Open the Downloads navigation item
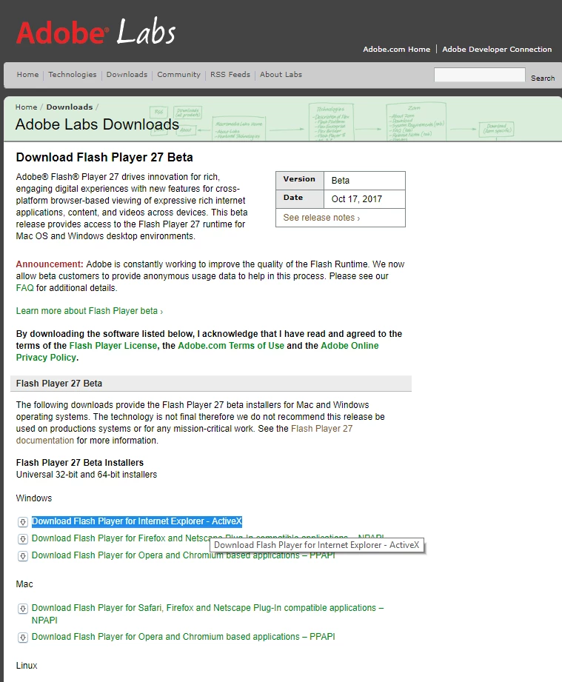This screenshot has height=682, width=562. pos(127,74)
